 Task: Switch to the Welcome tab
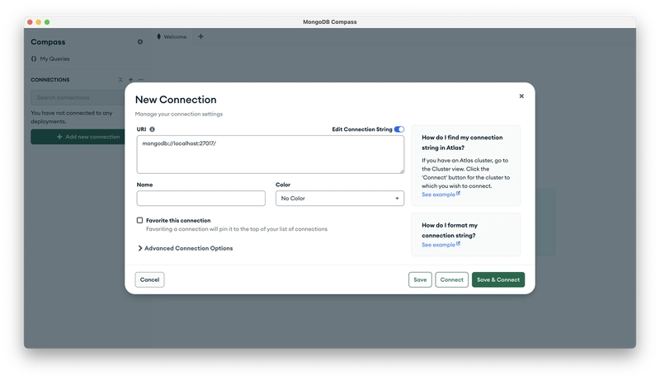[172, 36]
